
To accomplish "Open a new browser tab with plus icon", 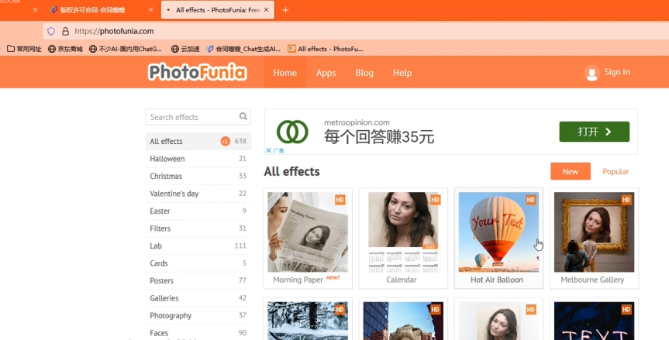I will coord(285,10).
